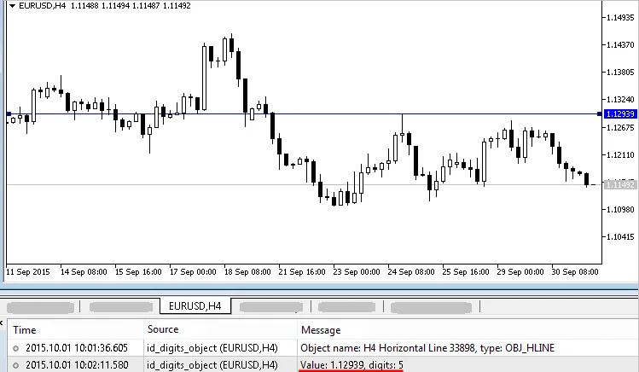Screen dimensions: 639x372
Task: Click the Source column header
Action: tap(163, 329)
